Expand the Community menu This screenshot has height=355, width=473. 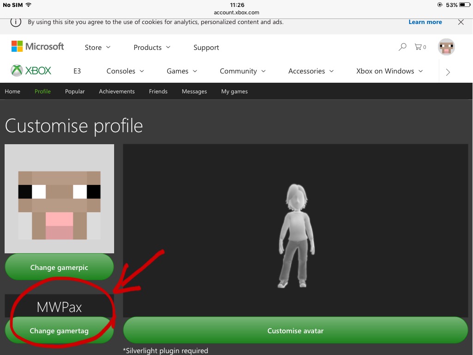(x=243, y=71)
